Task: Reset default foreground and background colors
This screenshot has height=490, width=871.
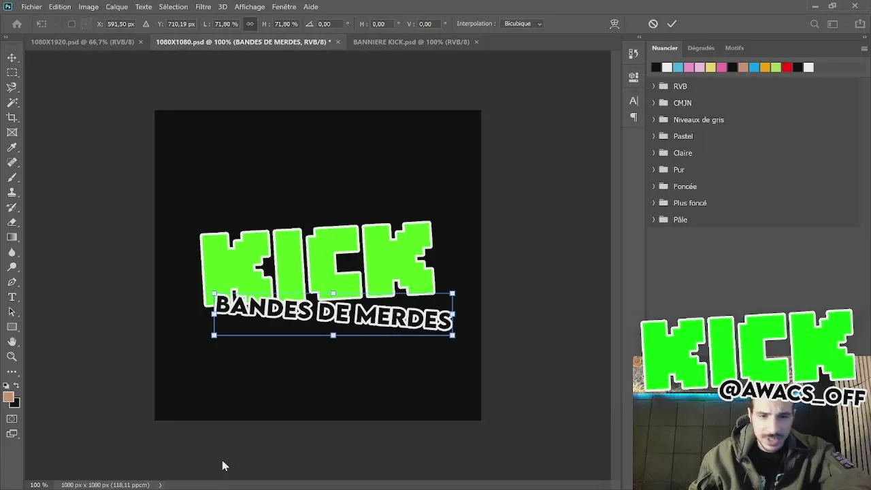Action: click(7, 386)
